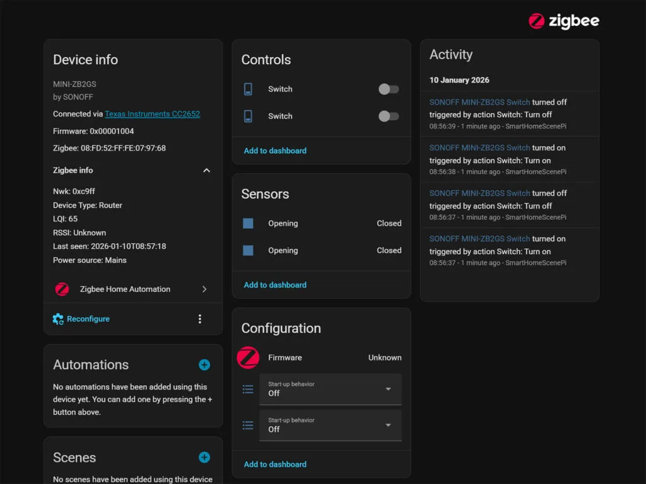The image size is (646, 484).
Task: Add Sensors to dashboard
Action: click(x=275, y=285)
